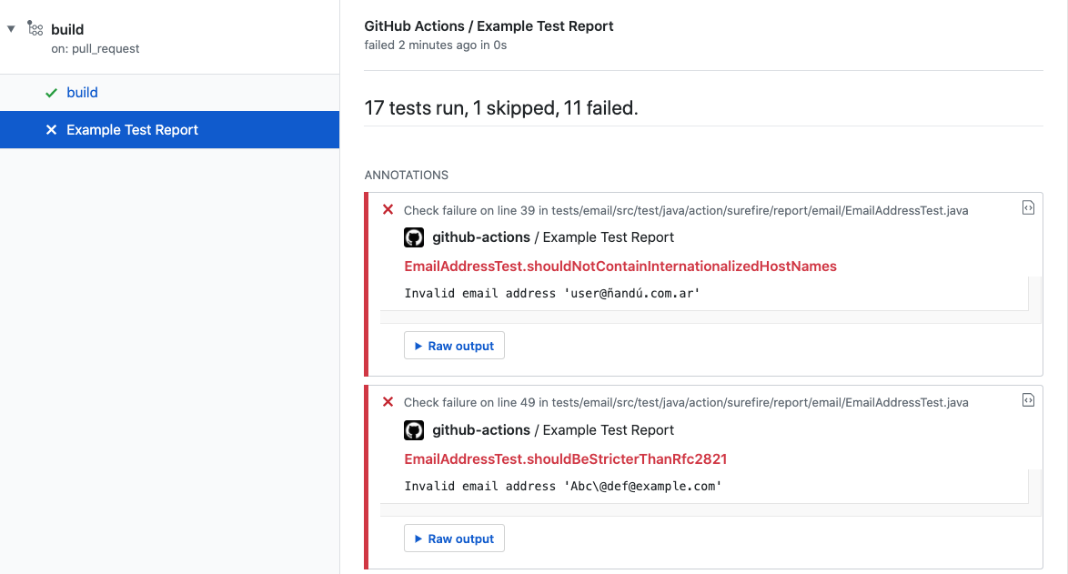Open EmailAddressTest.shouldNotContainInternationalizedHostNames failure link

[x=620, y=267]
